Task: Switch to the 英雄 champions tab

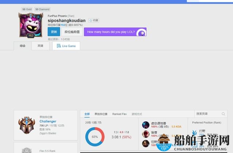Action: pos(40,46)
